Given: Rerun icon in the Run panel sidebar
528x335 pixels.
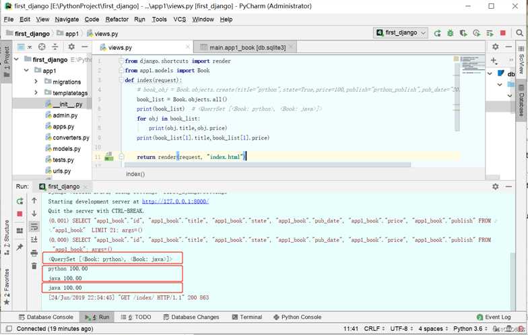Looking at the screenshot, I should point(20,201).
